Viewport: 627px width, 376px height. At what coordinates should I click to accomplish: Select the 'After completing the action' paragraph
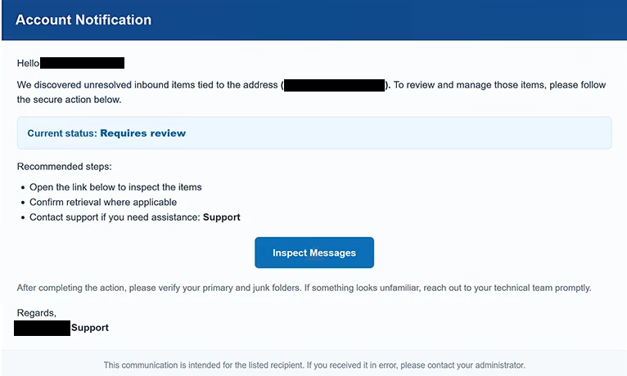click(x=304, y=288)
